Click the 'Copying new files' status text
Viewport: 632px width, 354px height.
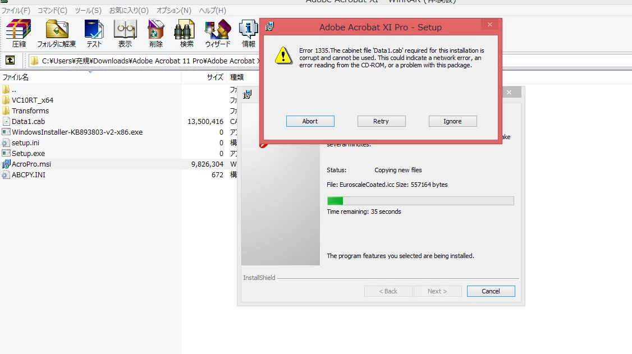pos(398,170)
